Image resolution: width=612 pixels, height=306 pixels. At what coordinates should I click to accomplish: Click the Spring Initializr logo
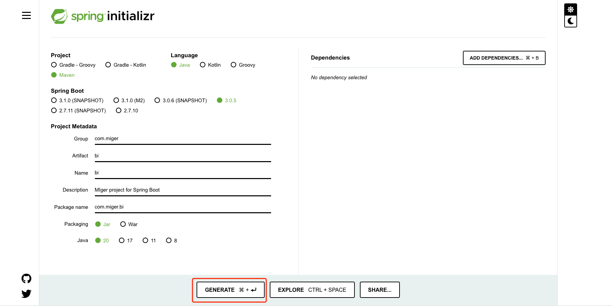(x=103, y=16)
